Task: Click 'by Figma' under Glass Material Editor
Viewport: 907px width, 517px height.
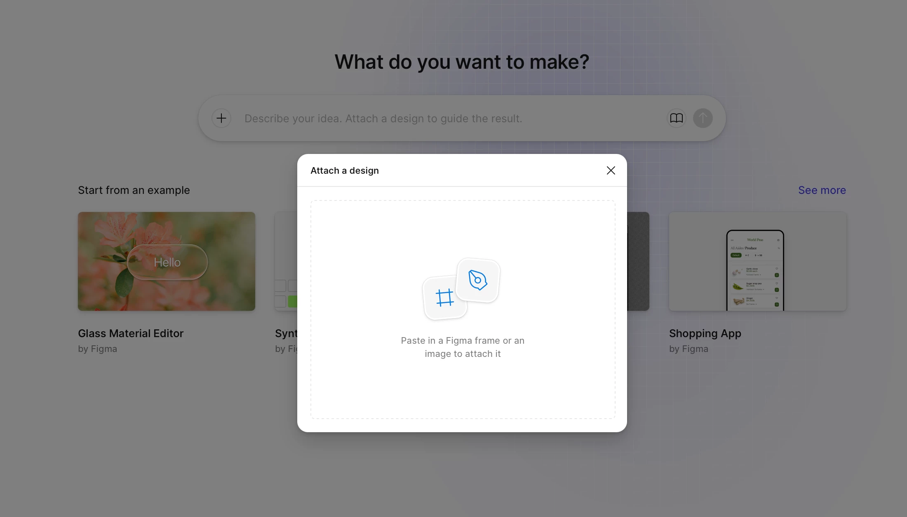Action: pyautogui.click(x=97, y=349)
